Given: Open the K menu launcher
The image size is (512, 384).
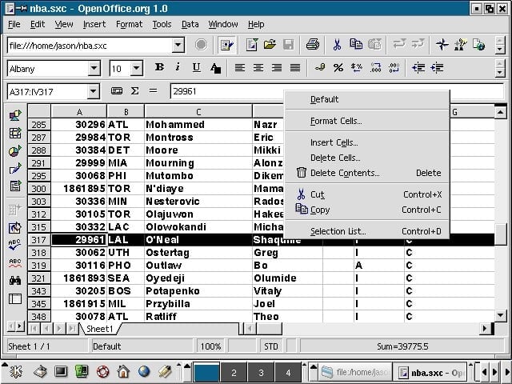Looking at the screenshot, I should tap(15, 371).
